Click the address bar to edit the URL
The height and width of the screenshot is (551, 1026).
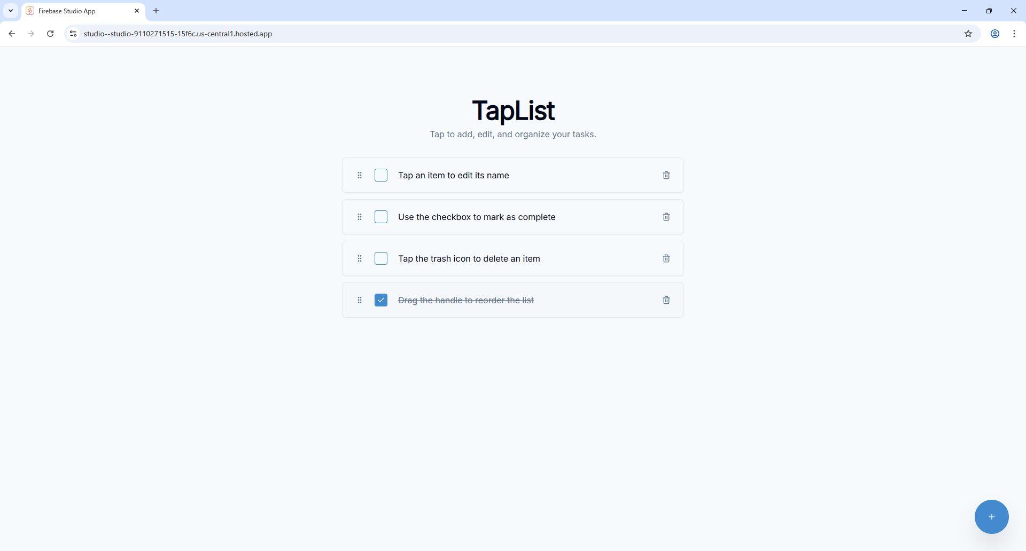tap(321, 33)
